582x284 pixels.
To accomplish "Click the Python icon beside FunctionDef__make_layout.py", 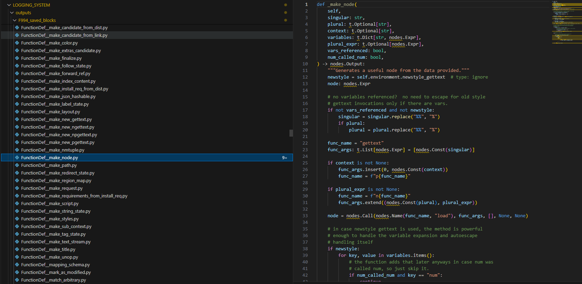I will [x=17, y=112].
